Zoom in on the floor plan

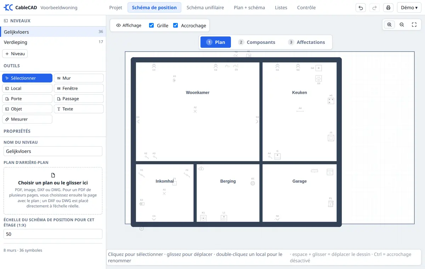pyautogui.click(x=389, y=25)
